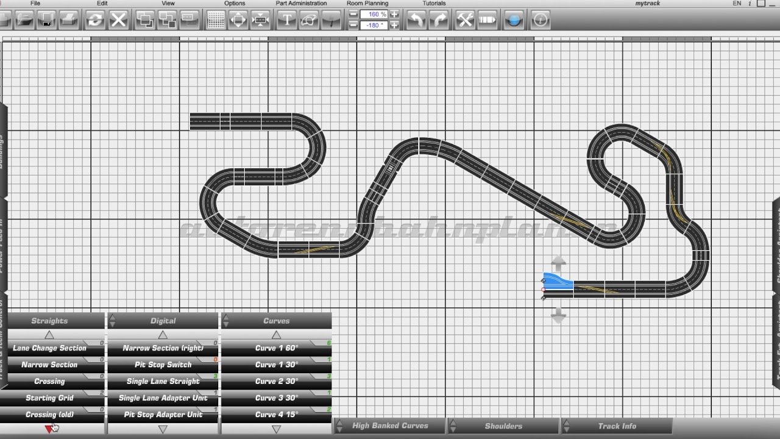This screenshot has height=439, width=780.
Task: Open the High Banked Curves panel
Action: [x=390, y=426]
